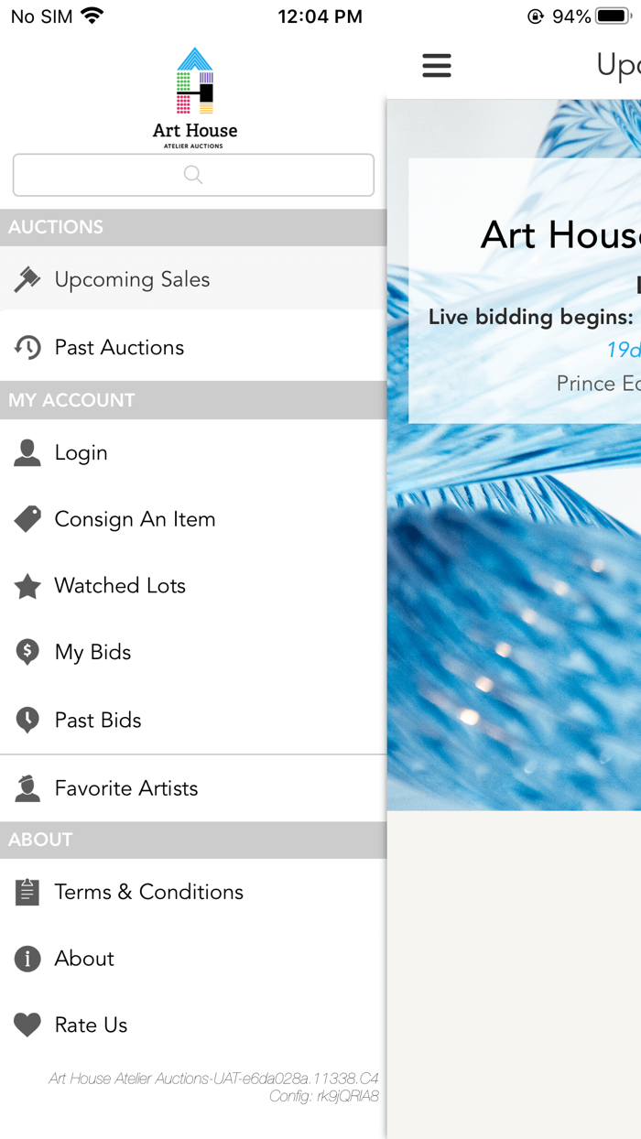The width and height of the screenshot is (641, 1139).
Task: Select the heart icon next to Rate Us
Action: [27, 1025]
